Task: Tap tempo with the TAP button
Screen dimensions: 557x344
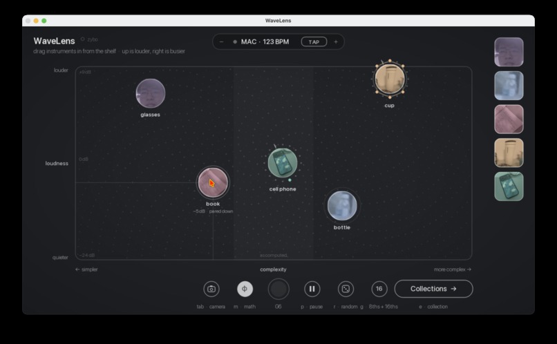Action: [314, 42]
